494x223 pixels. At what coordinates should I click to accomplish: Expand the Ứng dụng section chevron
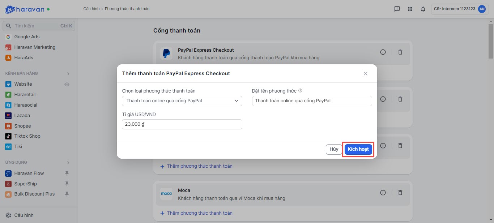pyautogui.click(x=68, y=163)
